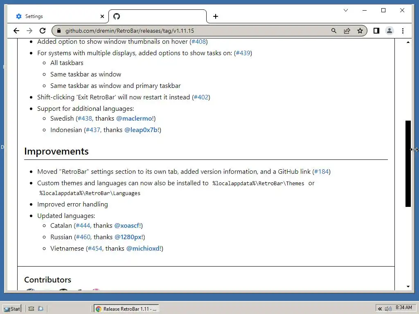The width and height of the screenshot is (419, 314).
Task: Open issue #402 link
Action: point(201,97)
